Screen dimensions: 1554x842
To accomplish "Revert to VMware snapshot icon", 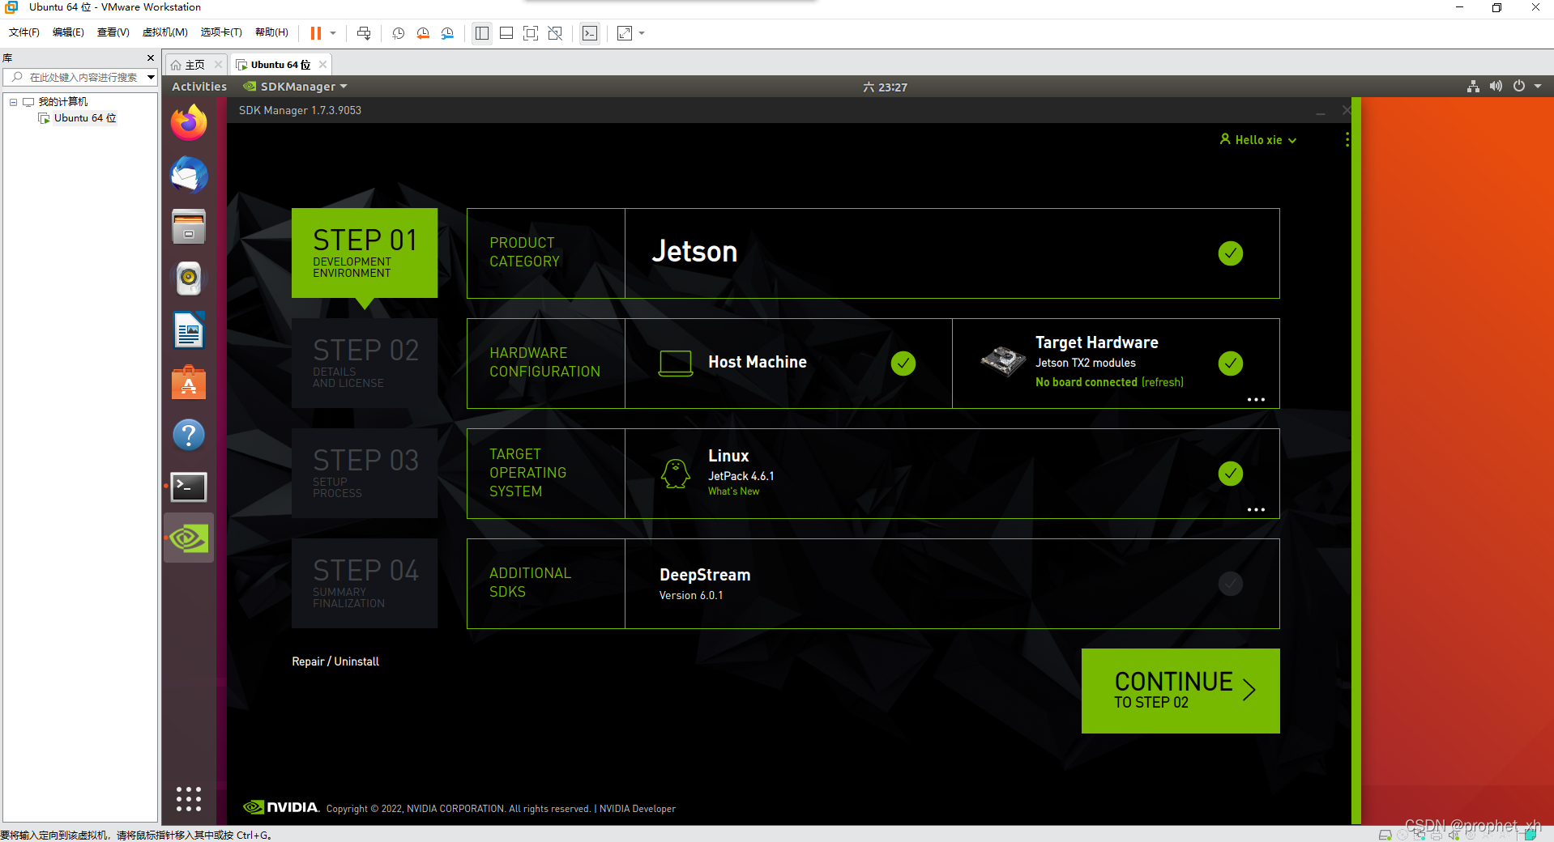I will click(x=423, y=33).
